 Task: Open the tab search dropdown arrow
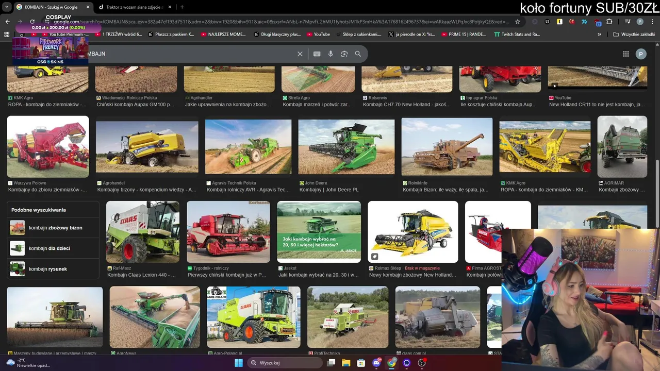[x=7, y=7]
